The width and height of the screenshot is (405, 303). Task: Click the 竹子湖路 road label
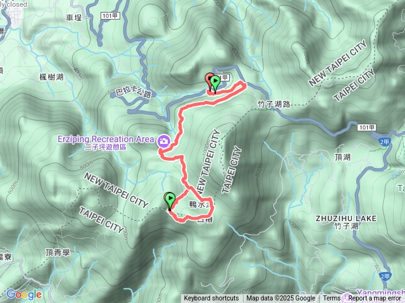[274, 104]
